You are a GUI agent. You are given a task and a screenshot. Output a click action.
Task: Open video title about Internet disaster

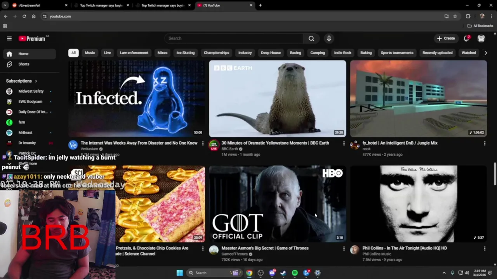click(x=139, y=143)
